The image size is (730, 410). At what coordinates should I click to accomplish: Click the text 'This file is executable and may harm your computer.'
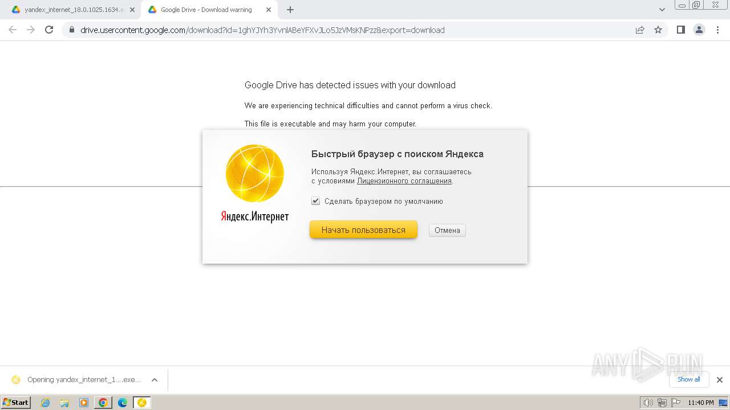click(331, 124)
